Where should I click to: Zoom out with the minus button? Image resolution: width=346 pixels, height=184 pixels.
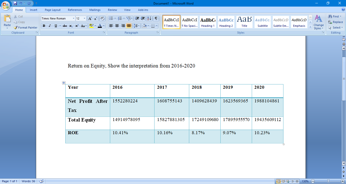tap(313, 181)
